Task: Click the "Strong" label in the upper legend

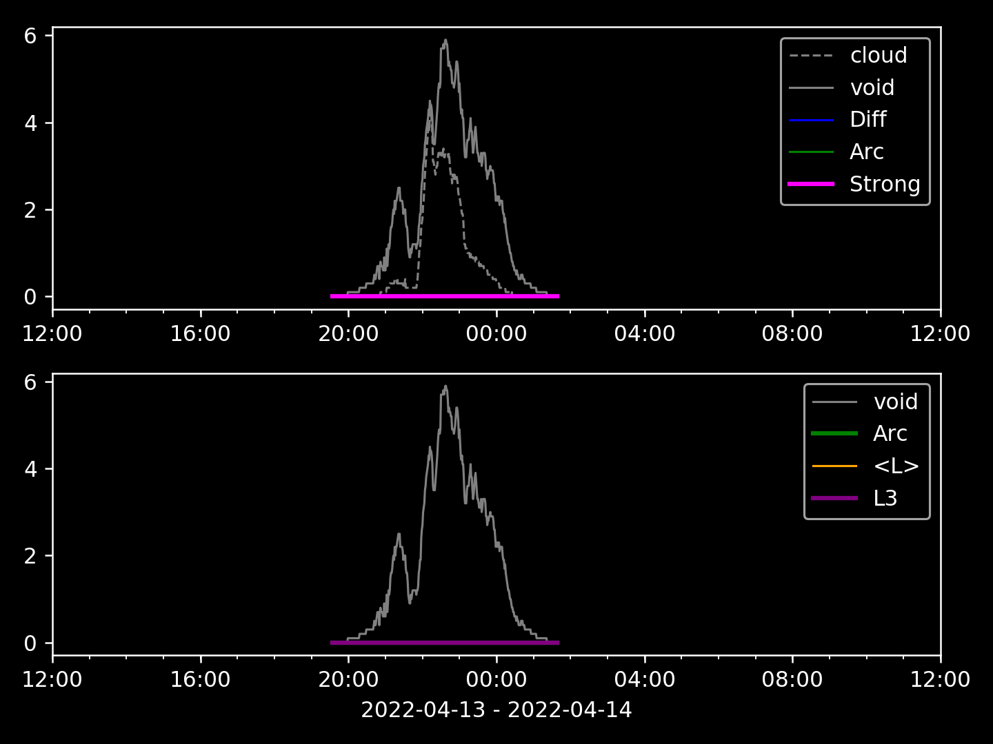Action: pyautogui.click(x=884, y=184)
